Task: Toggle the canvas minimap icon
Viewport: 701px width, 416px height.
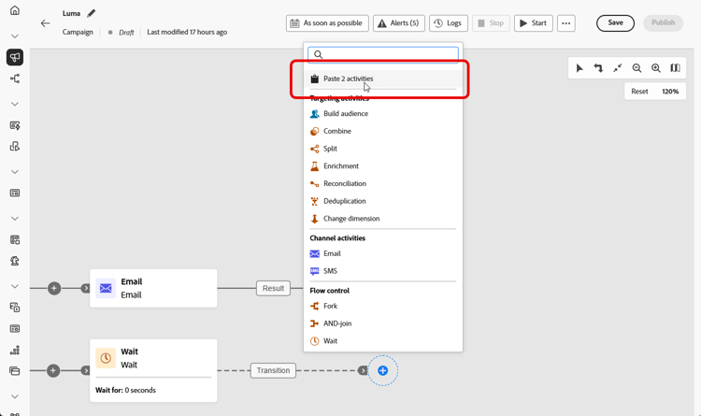Action: pyautogui.click(x=675, y=68)
